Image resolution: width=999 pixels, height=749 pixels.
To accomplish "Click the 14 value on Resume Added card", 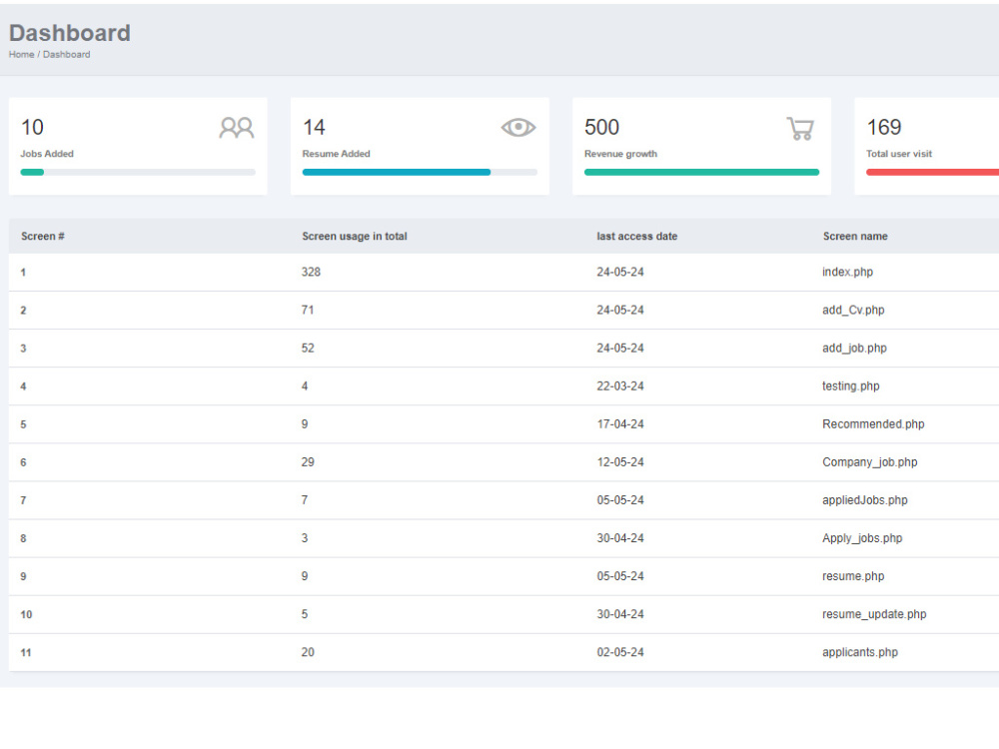I will coord(314,128).
